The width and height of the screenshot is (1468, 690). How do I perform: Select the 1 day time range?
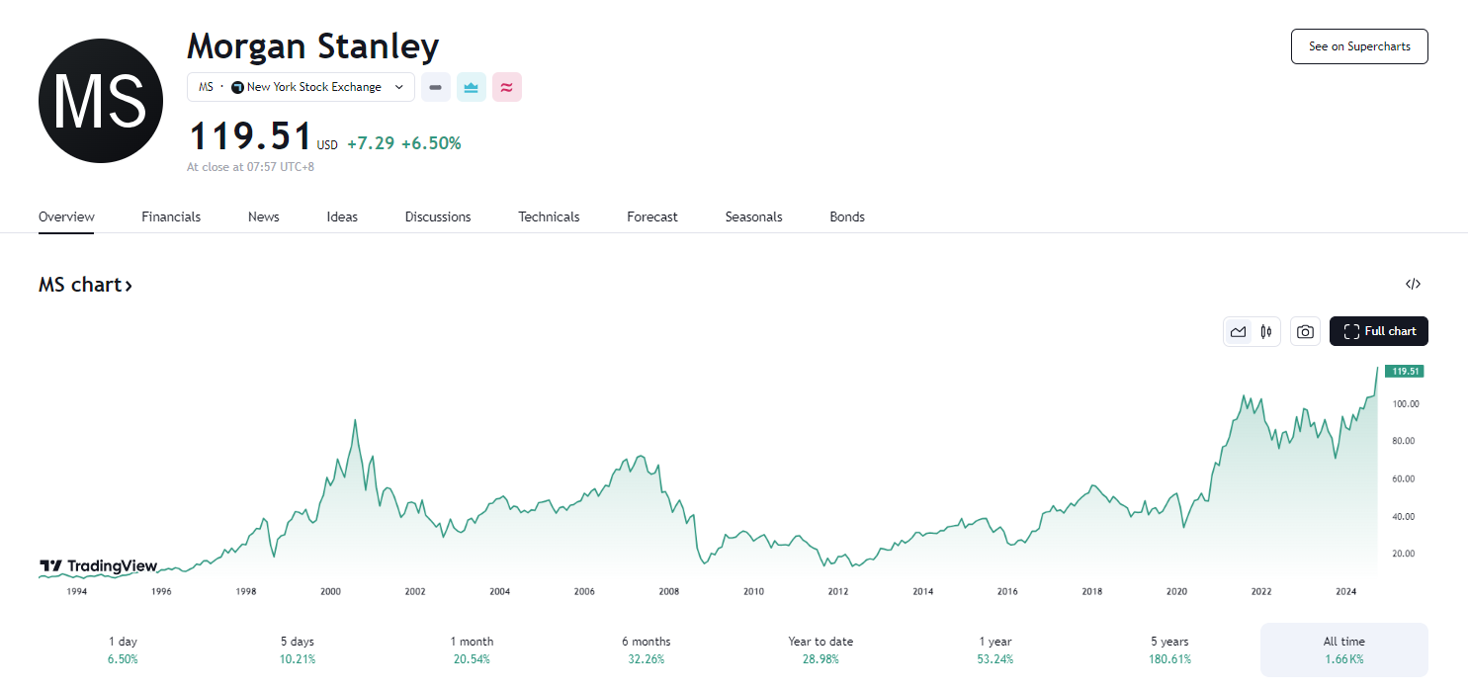pyautogui.click(x=124, y=649)
